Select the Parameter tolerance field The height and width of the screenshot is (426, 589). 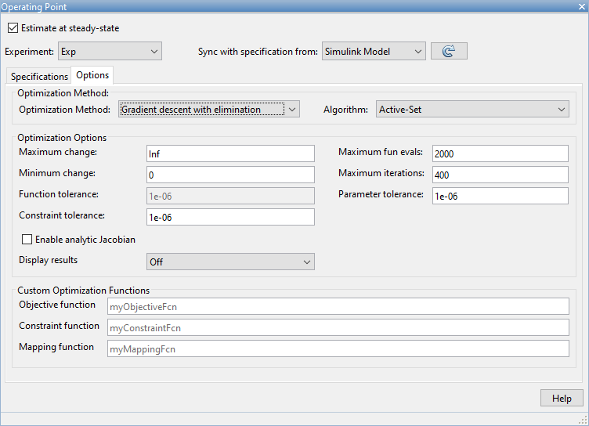(x=499, y=196)
